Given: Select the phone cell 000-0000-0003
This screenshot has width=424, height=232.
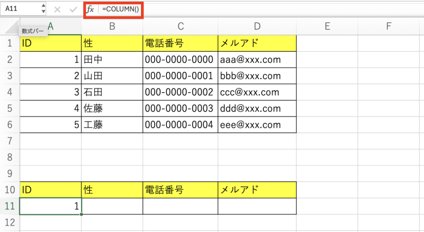Looking at the screenshot, I should tap(181, 108).
